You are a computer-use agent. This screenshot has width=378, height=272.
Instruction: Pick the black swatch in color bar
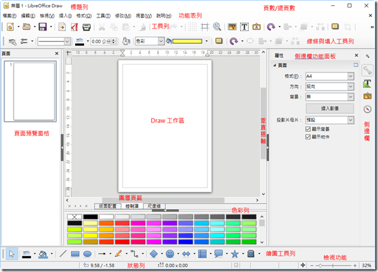[90, 217]
